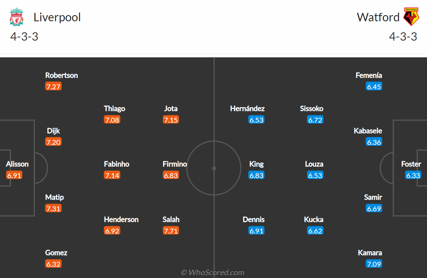Select Salah's 7.71 rating badge
Image resolution: width=427 pixels, height=278 pixels.
[171, 231]
